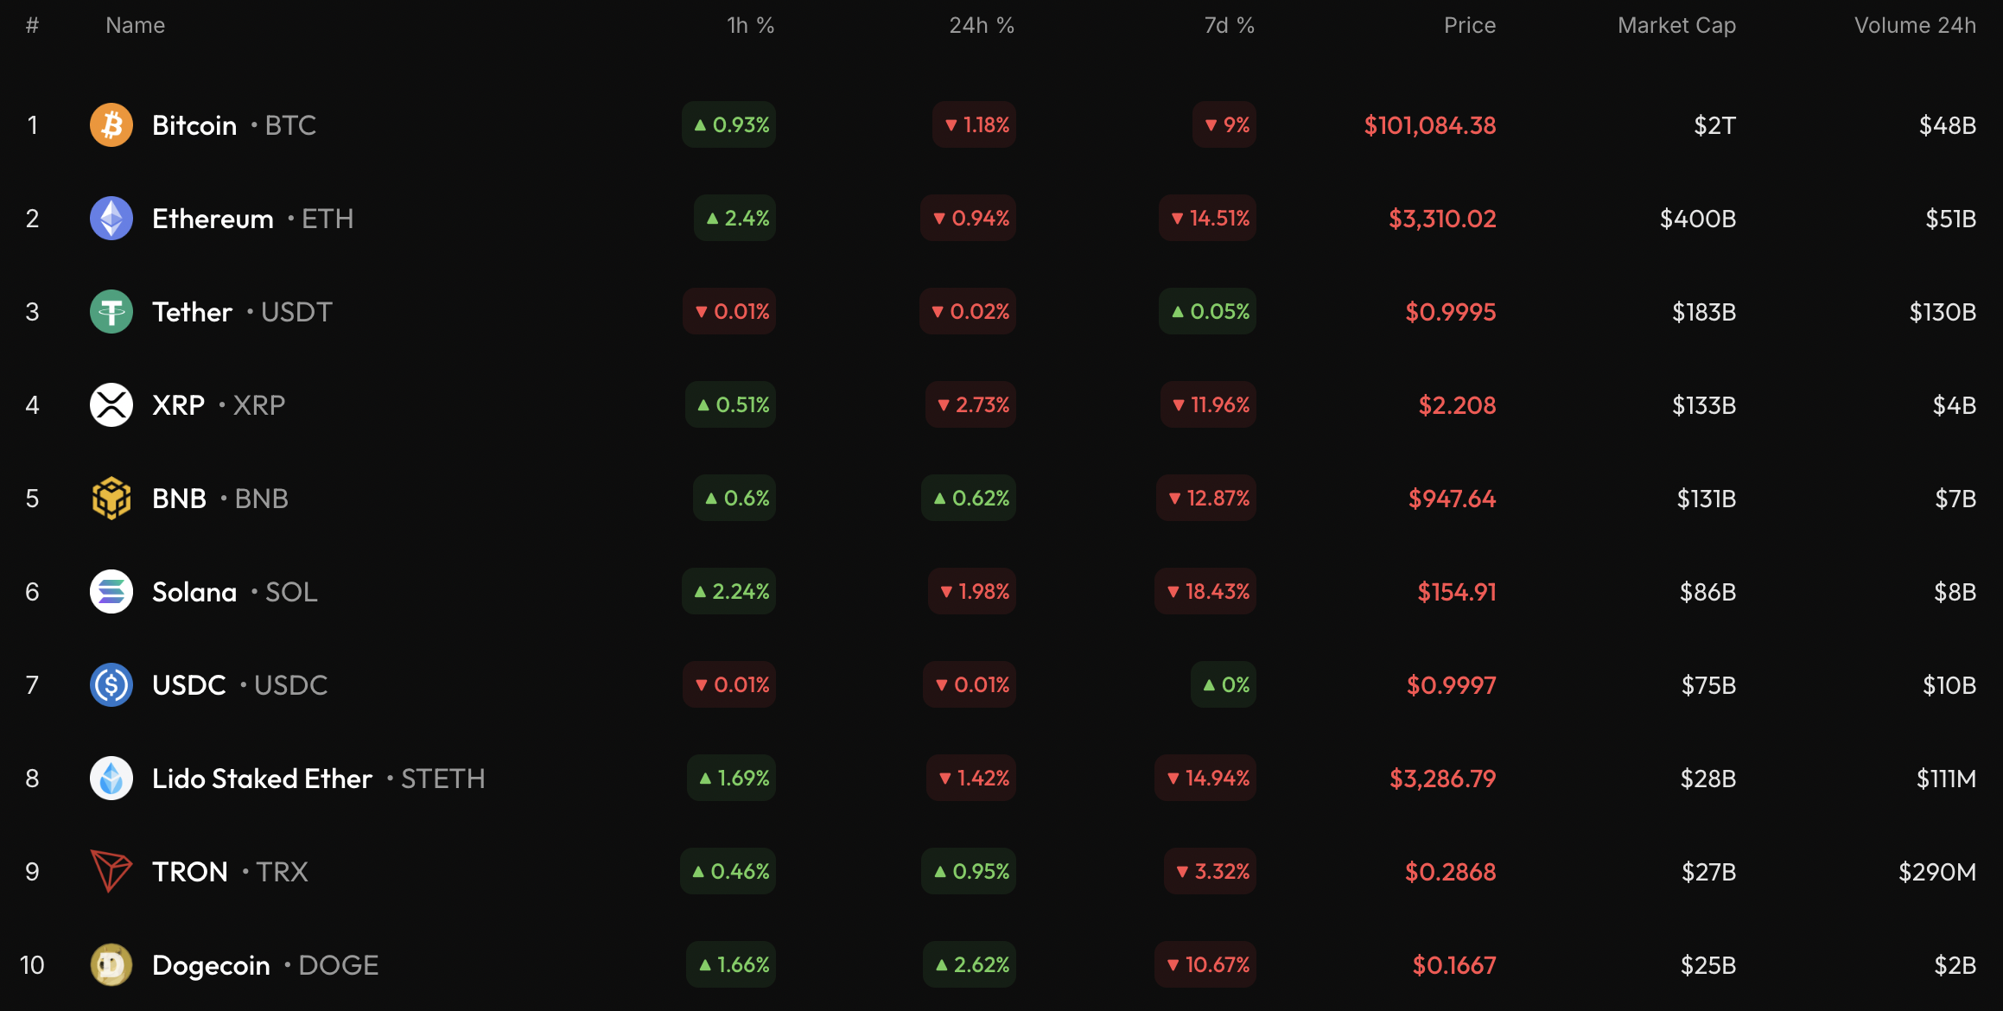
Task: Click the BNB logo icon
Action: click(x=111, y=499)
